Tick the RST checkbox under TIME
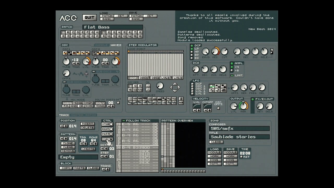Screen dimensions: 334x188 (241, 157)
